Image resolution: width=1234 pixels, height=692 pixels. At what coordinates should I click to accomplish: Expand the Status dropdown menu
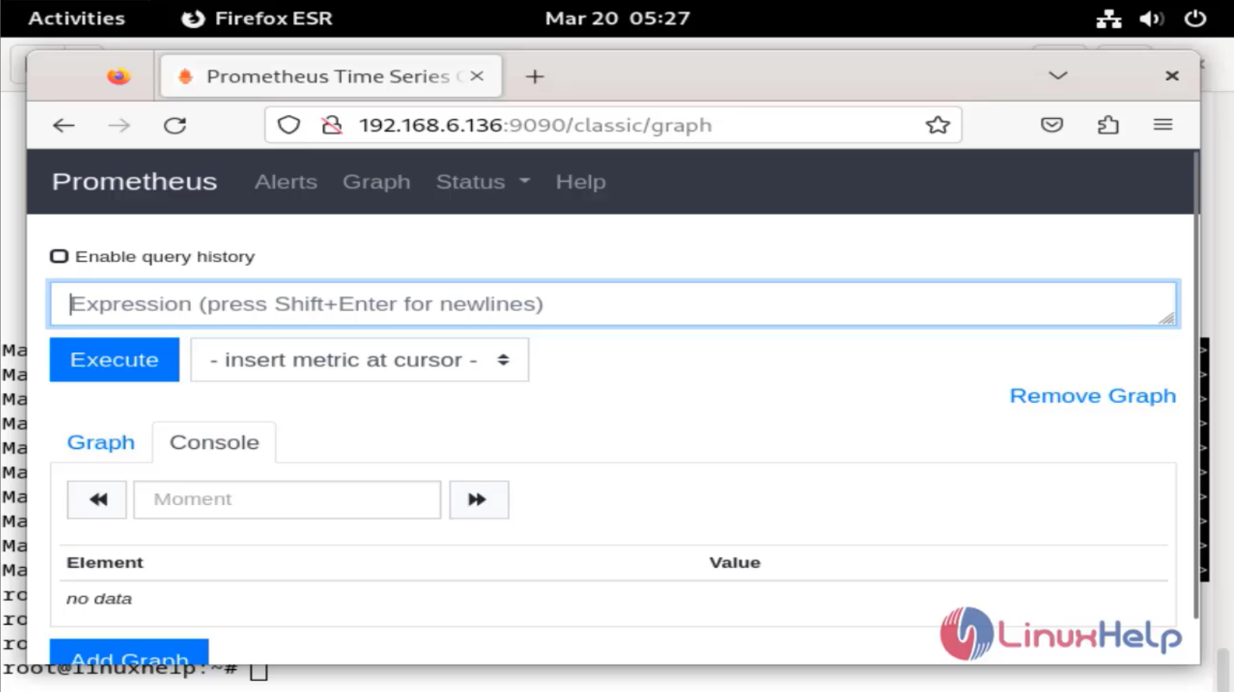click(x=483, y=182)
